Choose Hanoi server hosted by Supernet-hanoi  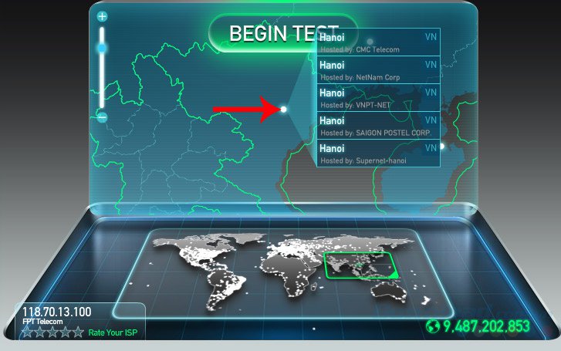pyautogui.click(x=379, y=154)
